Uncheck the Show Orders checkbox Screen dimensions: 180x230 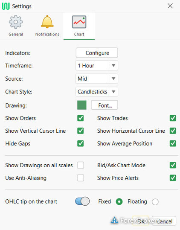(81, 118)
